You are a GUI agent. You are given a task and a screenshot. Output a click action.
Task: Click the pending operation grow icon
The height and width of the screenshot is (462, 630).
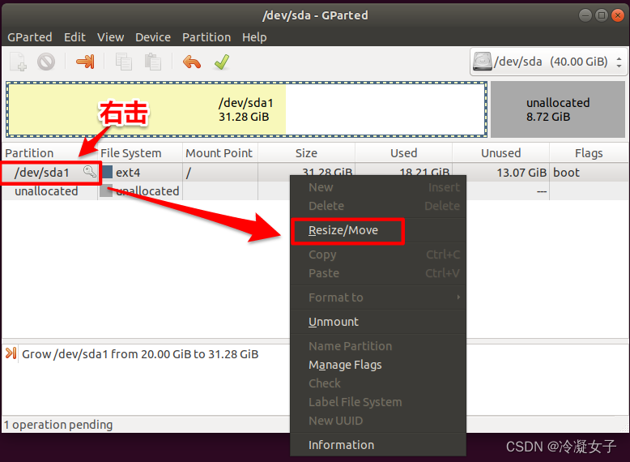11,353
